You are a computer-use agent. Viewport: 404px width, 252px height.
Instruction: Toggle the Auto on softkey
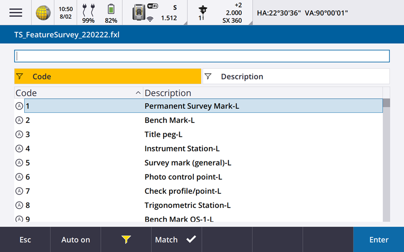(x=76, y=240)
